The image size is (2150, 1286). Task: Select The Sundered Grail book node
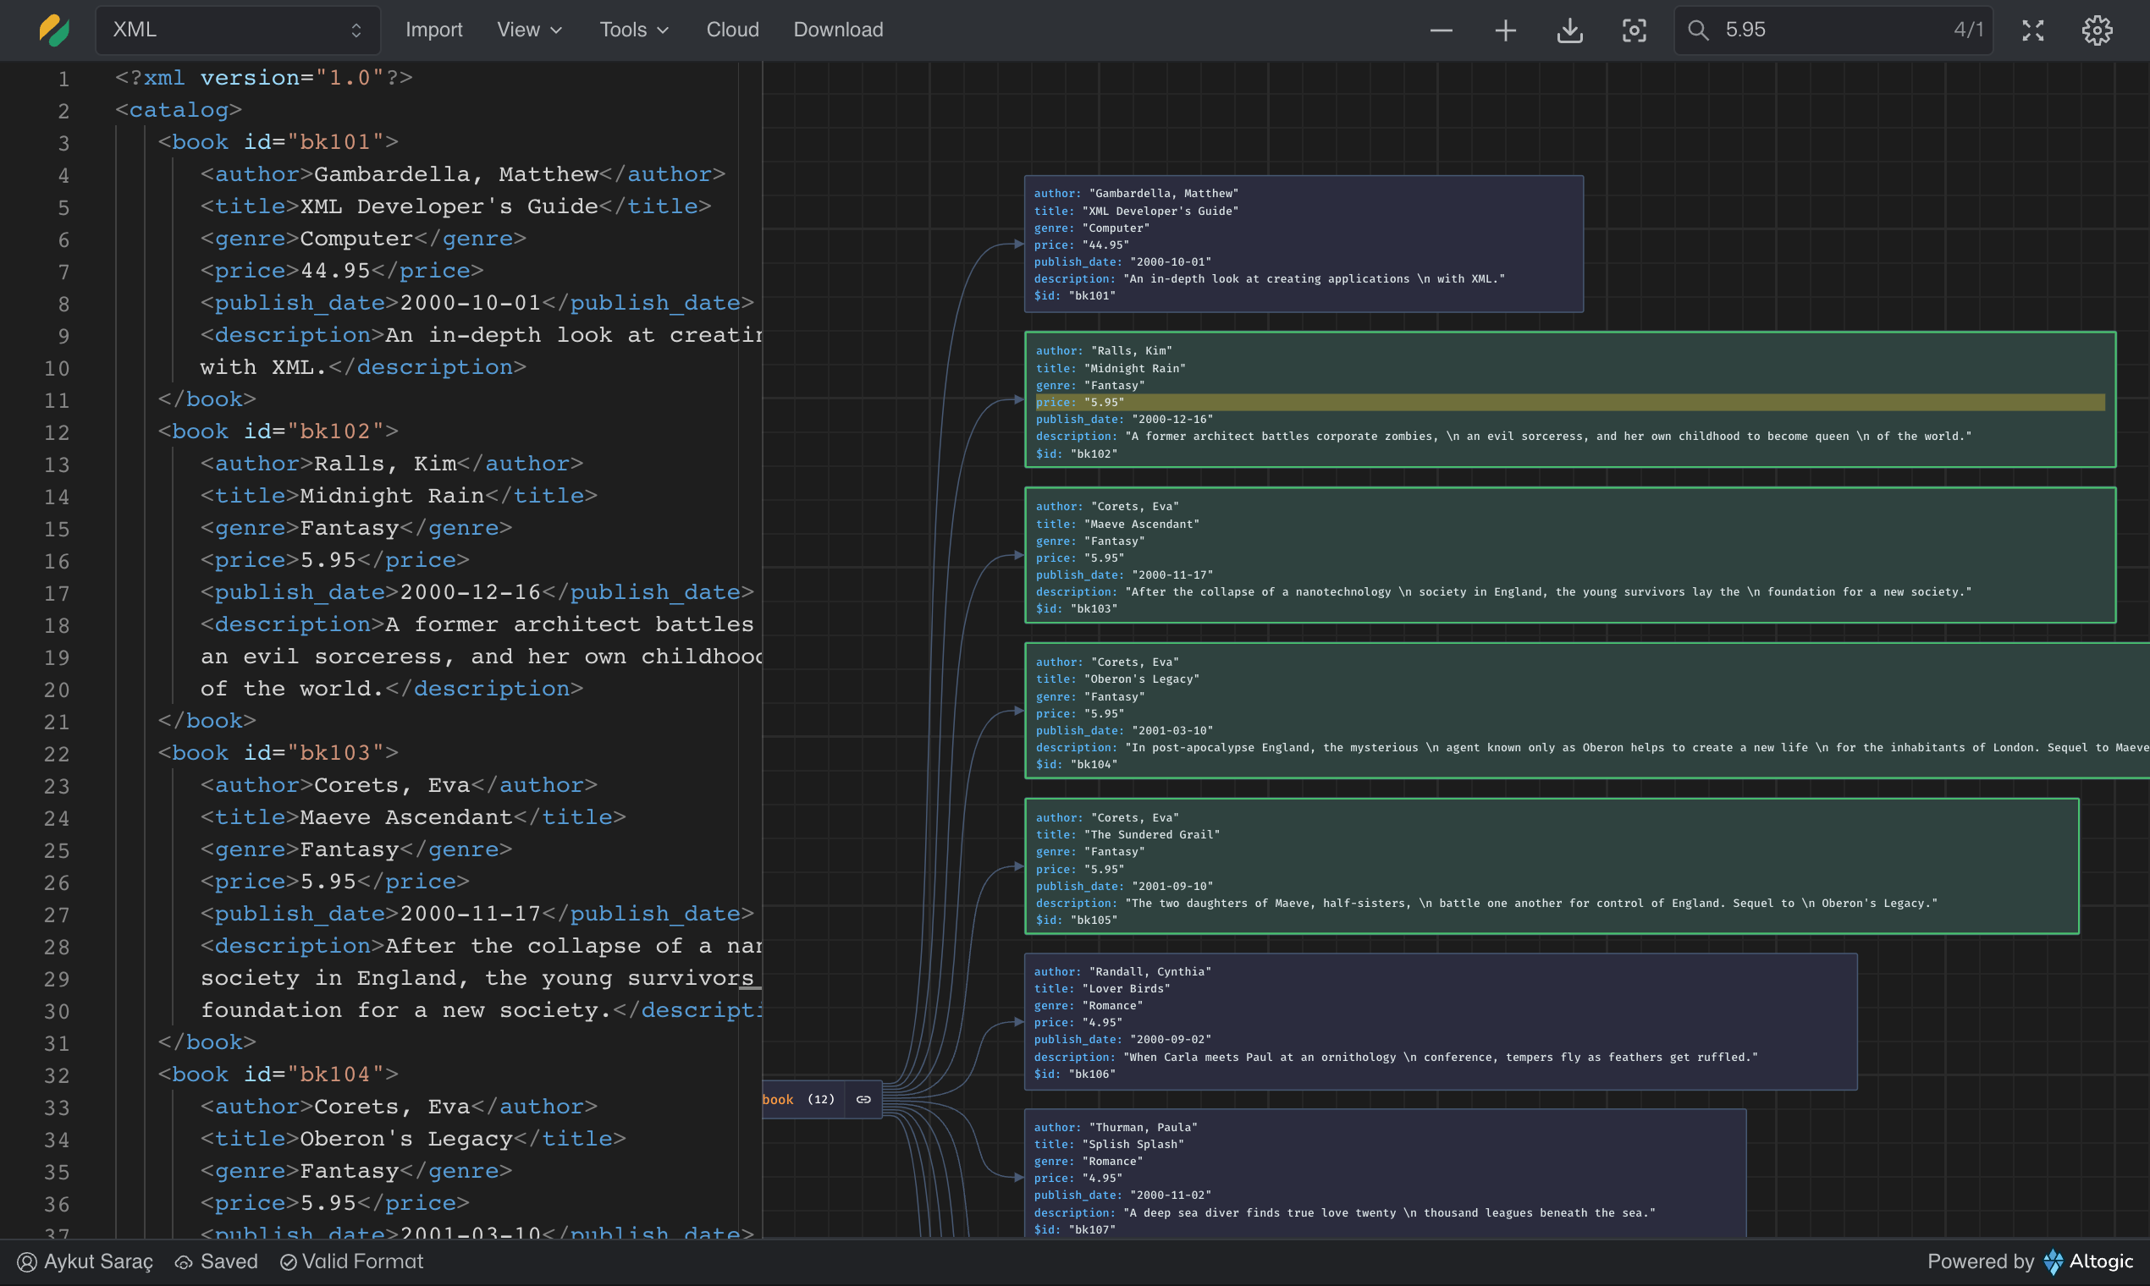[x=1551, y=866]
